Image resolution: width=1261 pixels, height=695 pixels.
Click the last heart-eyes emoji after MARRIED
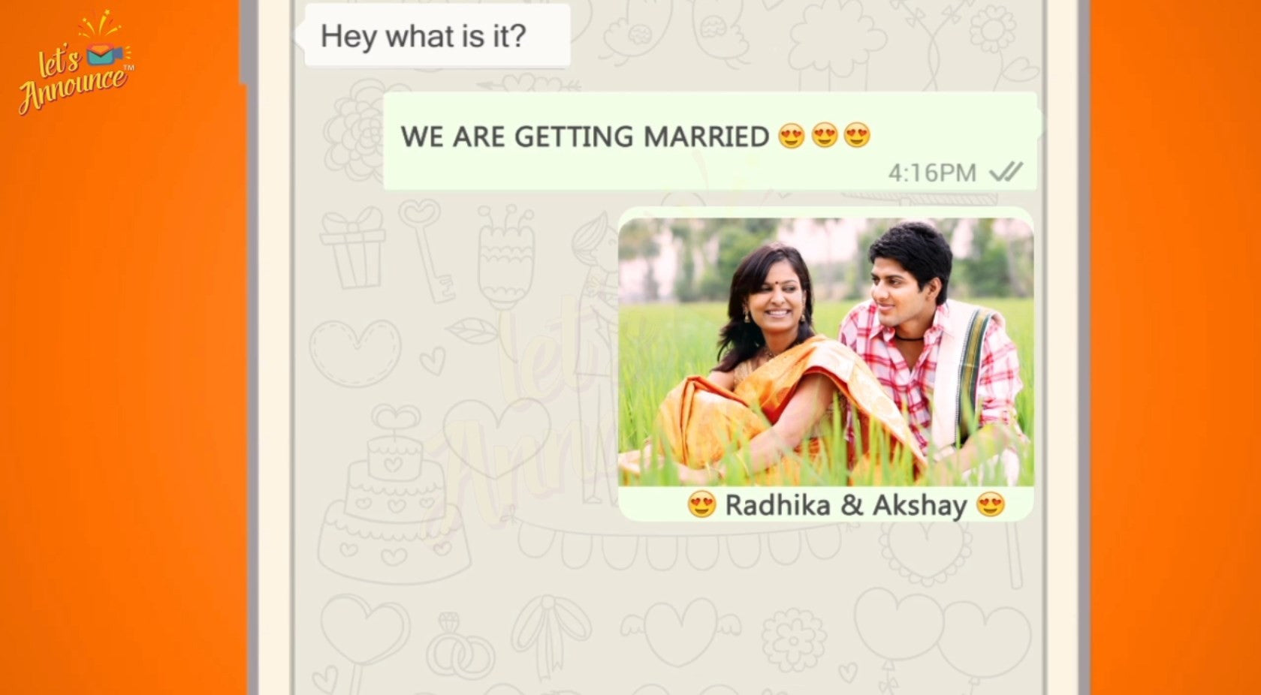point(857,136)
